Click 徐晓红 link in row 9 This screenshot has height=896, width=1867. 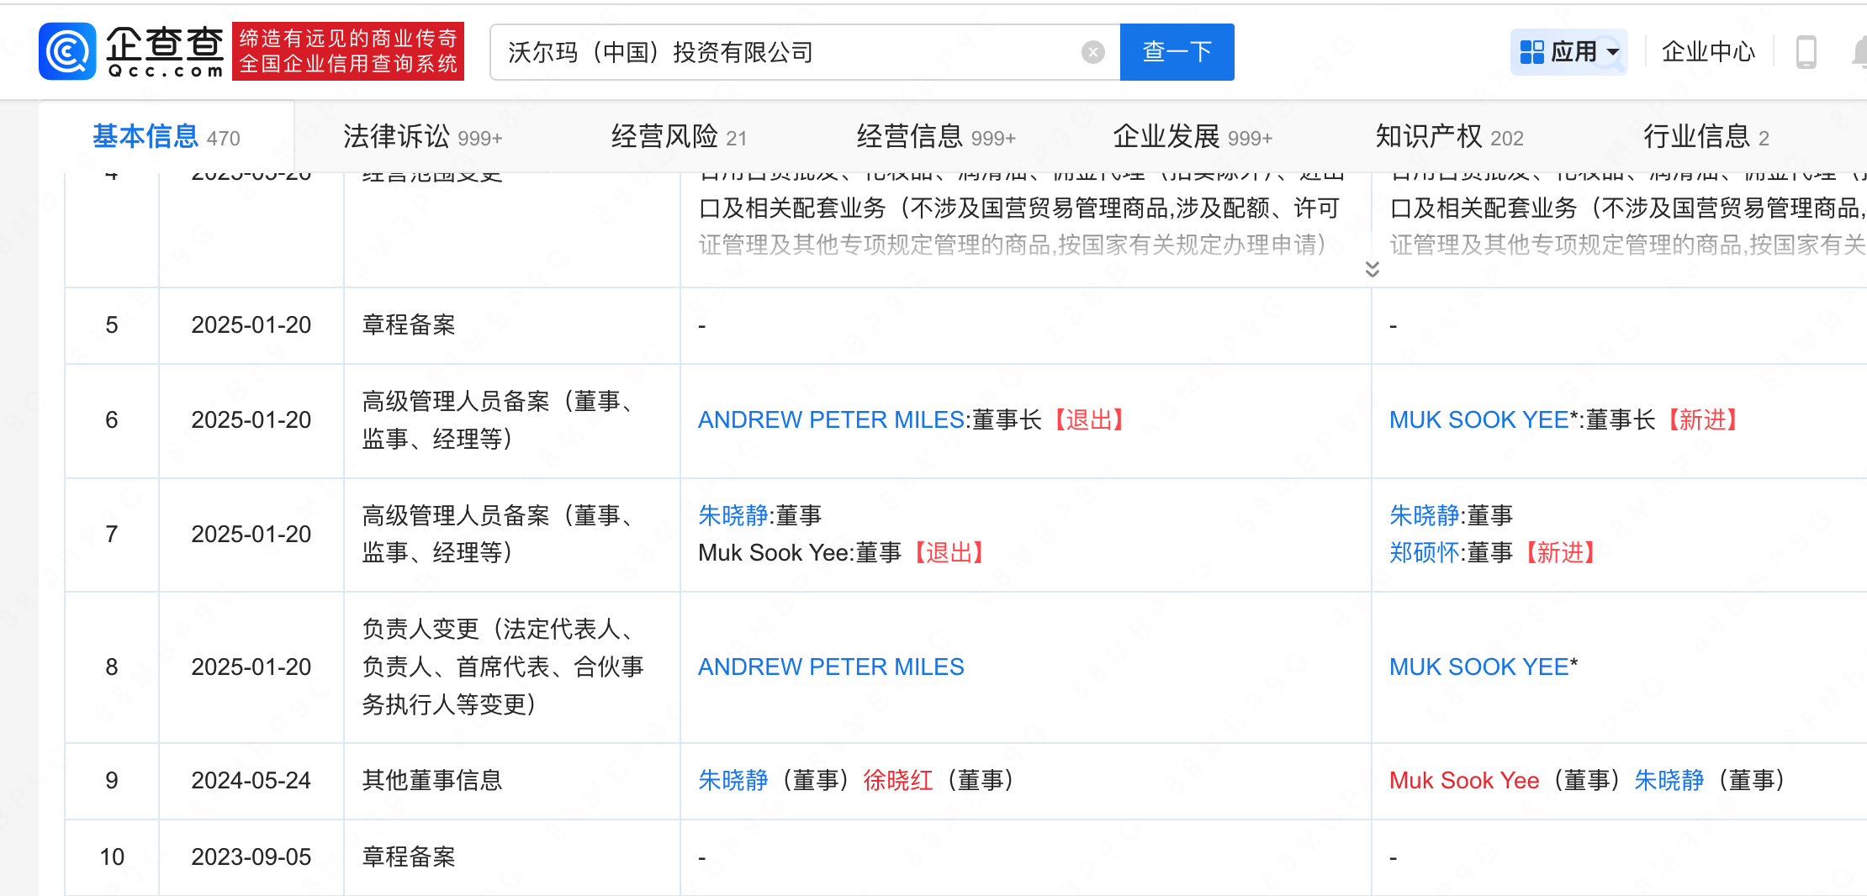click(x=897, y=780)
